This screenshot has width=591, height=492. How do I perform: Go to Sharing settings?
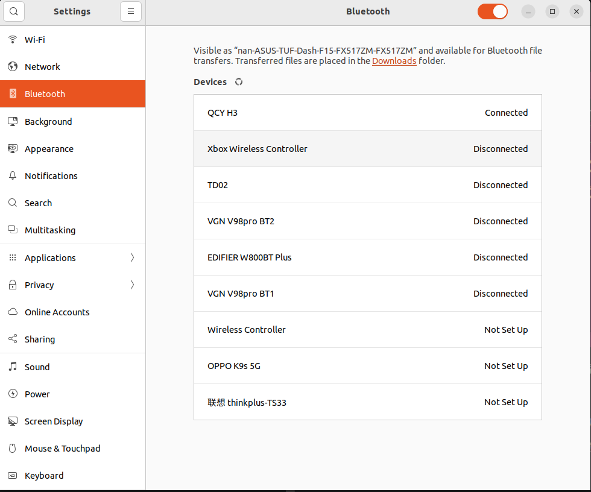[73, 339]
